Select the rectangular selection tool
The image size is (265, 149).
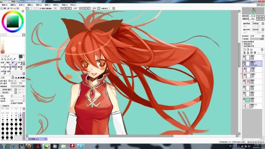coord(2,56)
